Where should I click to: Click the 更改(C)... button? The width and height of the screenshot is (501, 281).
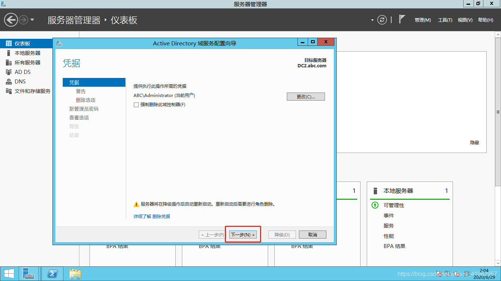306,97
